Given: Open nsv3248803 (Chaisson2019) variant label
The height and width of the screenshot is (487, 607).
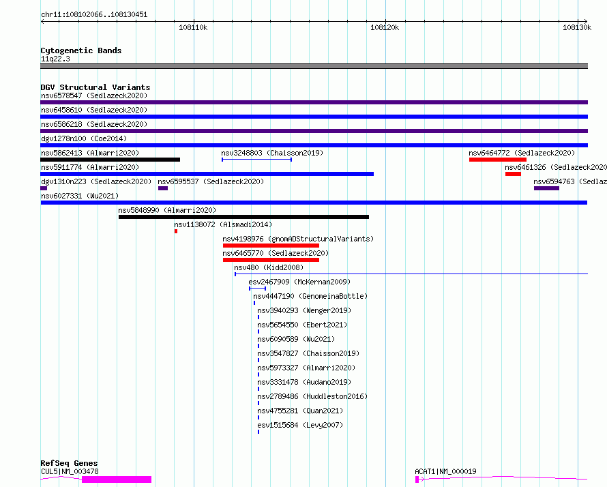Looking at the screenshot, I should [272, 153].
